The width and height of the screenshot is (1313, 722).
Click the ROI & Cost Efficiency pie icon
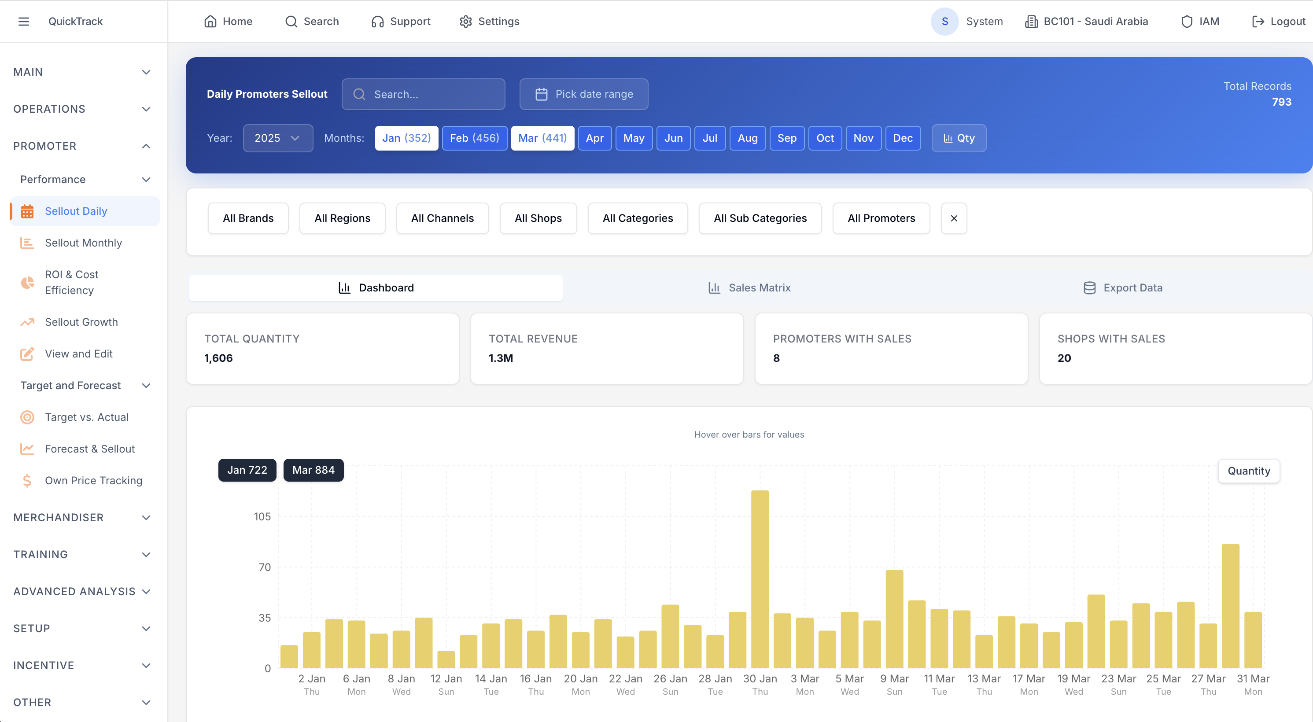[27, 282]
